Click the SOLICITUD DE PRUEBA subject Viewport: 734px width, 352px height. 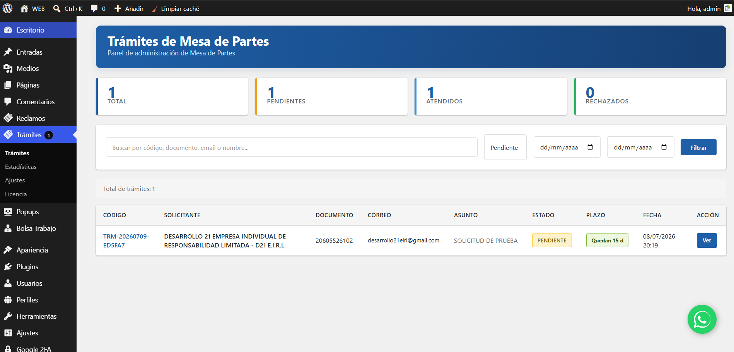(486, 241)
